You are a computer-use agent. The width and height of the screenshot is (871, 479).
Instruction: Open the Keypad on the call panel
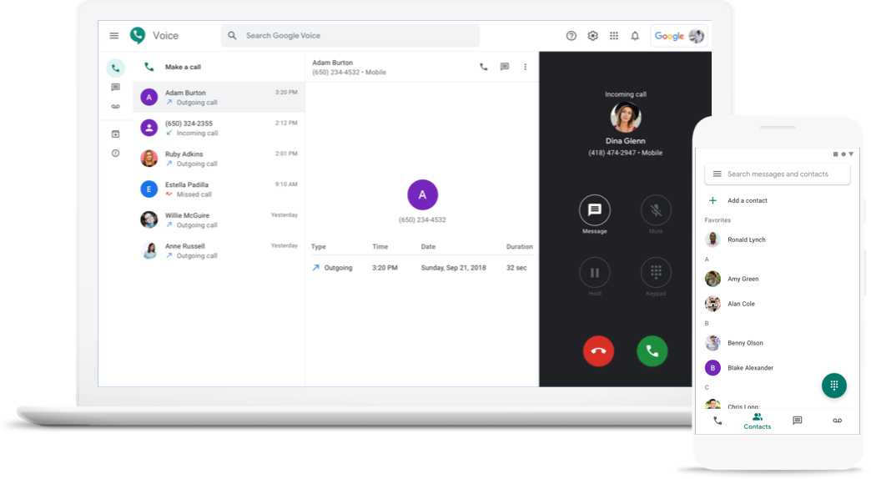coord(656,272)
